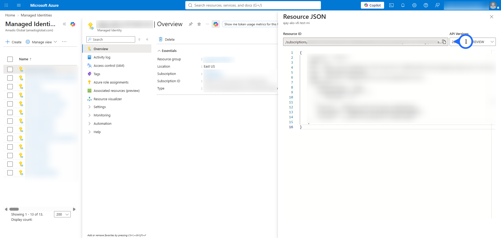Collapse the resource menu sidebar
The width and height of the screenshot is (501, 238).
click(x=147, y=39)
